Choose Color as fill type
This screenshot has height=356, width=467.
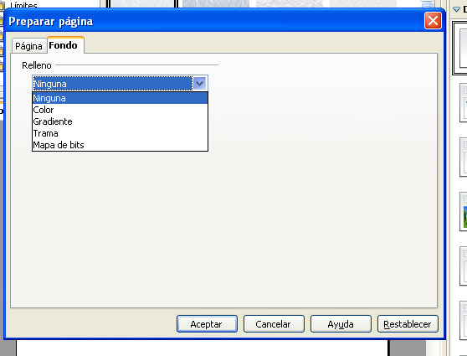point(120,110)
